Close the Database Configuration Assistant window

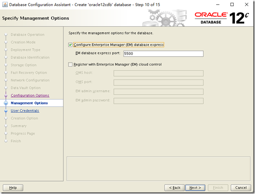[247, 5]
